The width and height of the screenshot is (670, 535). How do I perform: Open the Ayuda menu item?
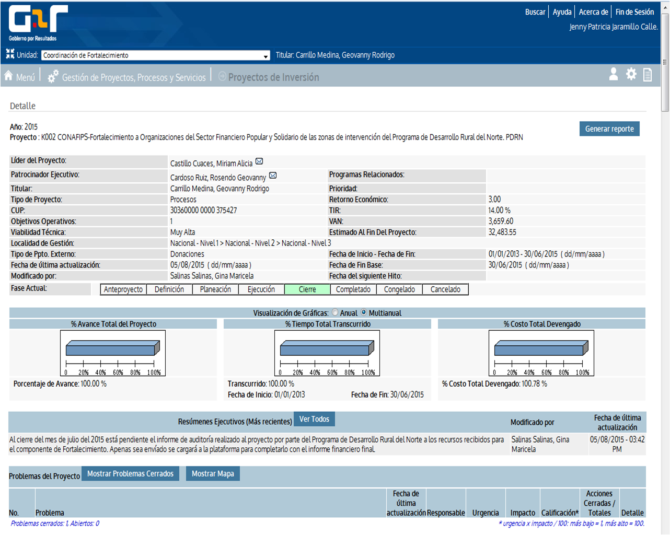[x=562, y=12]
